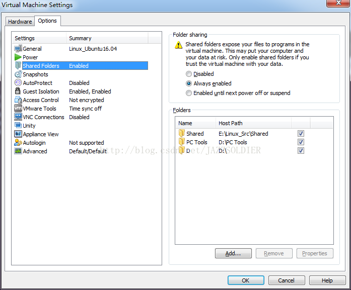Select the General settings row
This screenshot has width=351, height=290.
(x=81, y=49)
